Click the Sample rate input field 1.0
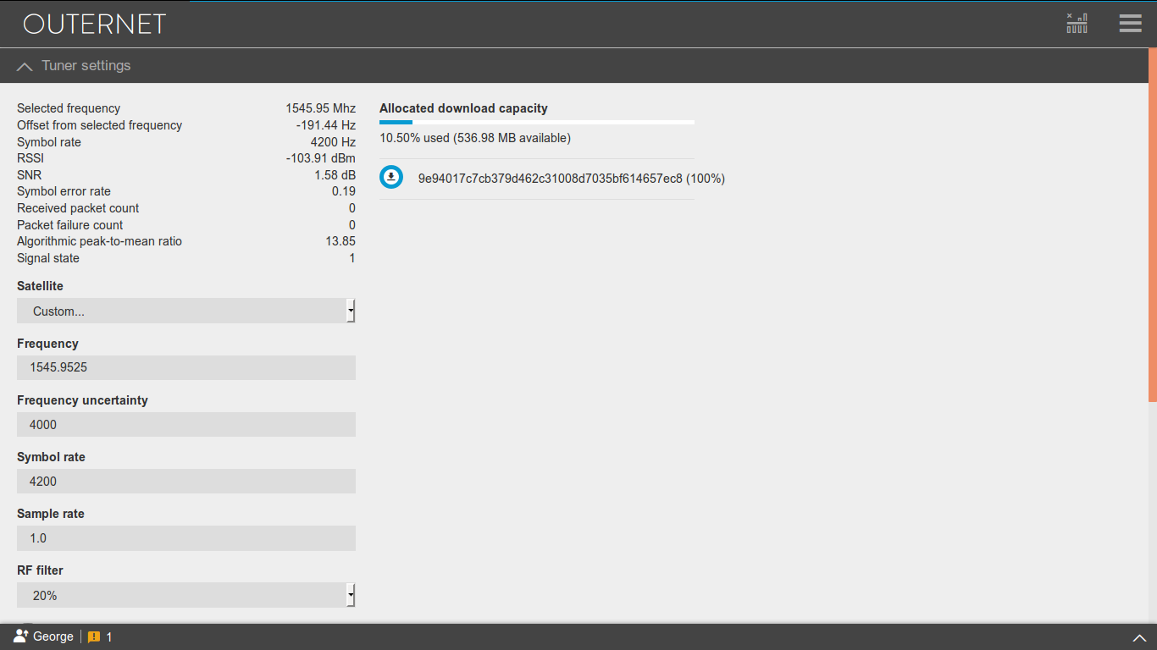The width and height of the screenshot is (1157, 650). tap(186, 537)
